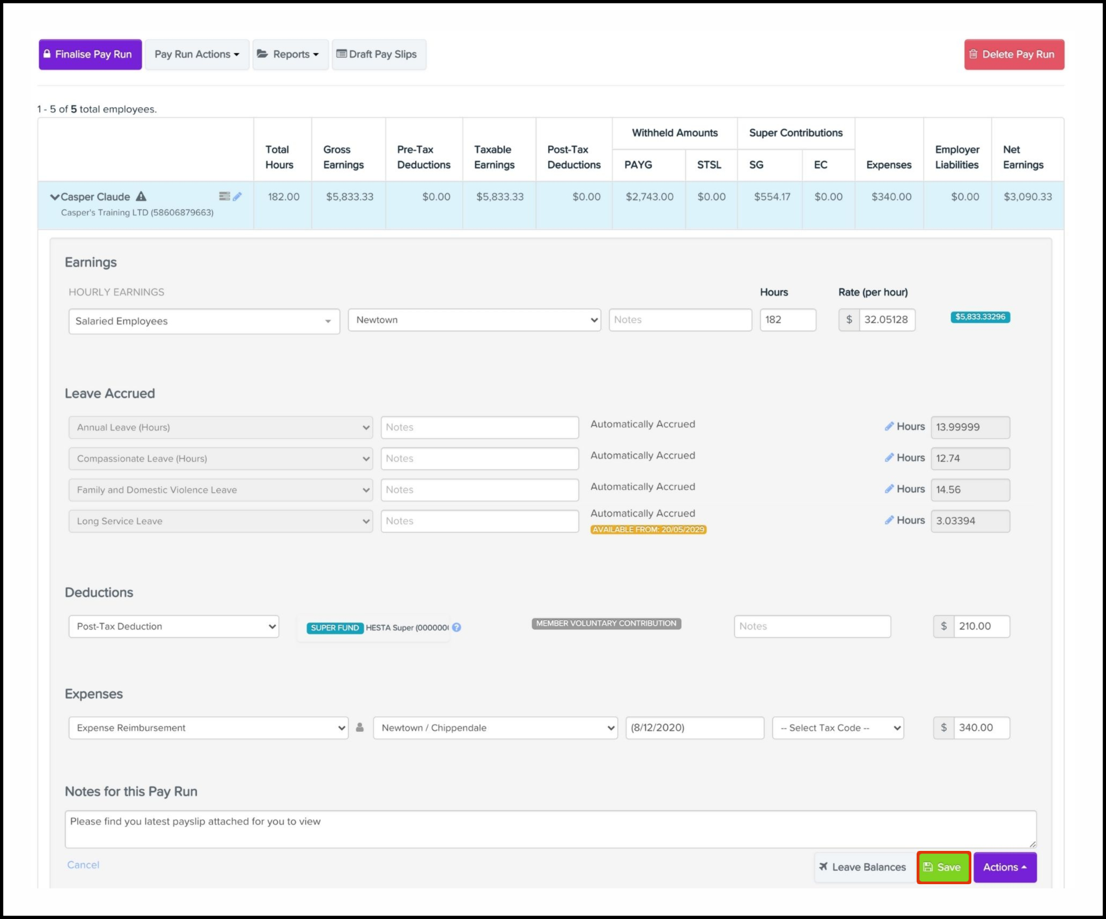The image size is (1106, 919).
Task: Open the purple Actions dropdown button
Action: 1005,867
